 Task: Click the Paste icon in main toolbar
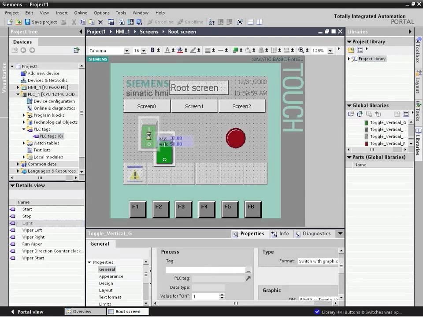tap(92, 22)
